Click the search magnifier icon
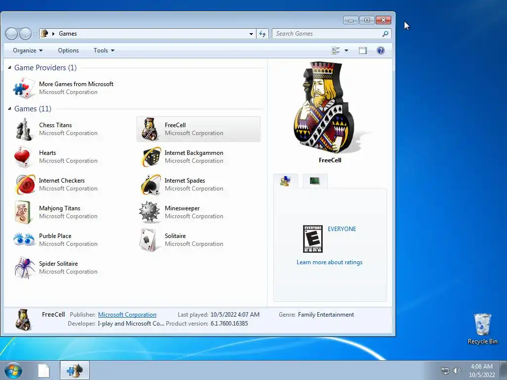 pos(385,34)
